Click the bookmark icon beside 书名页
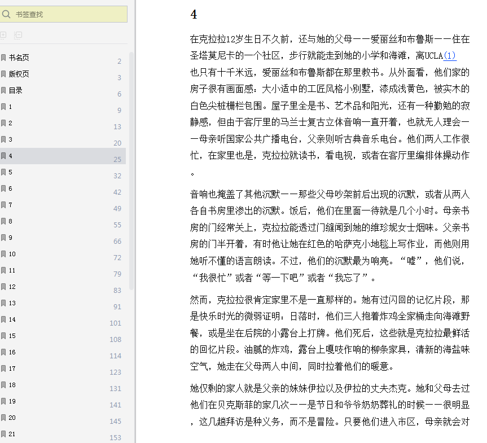This screenshot has width=487, height=443. click(3, 58)
